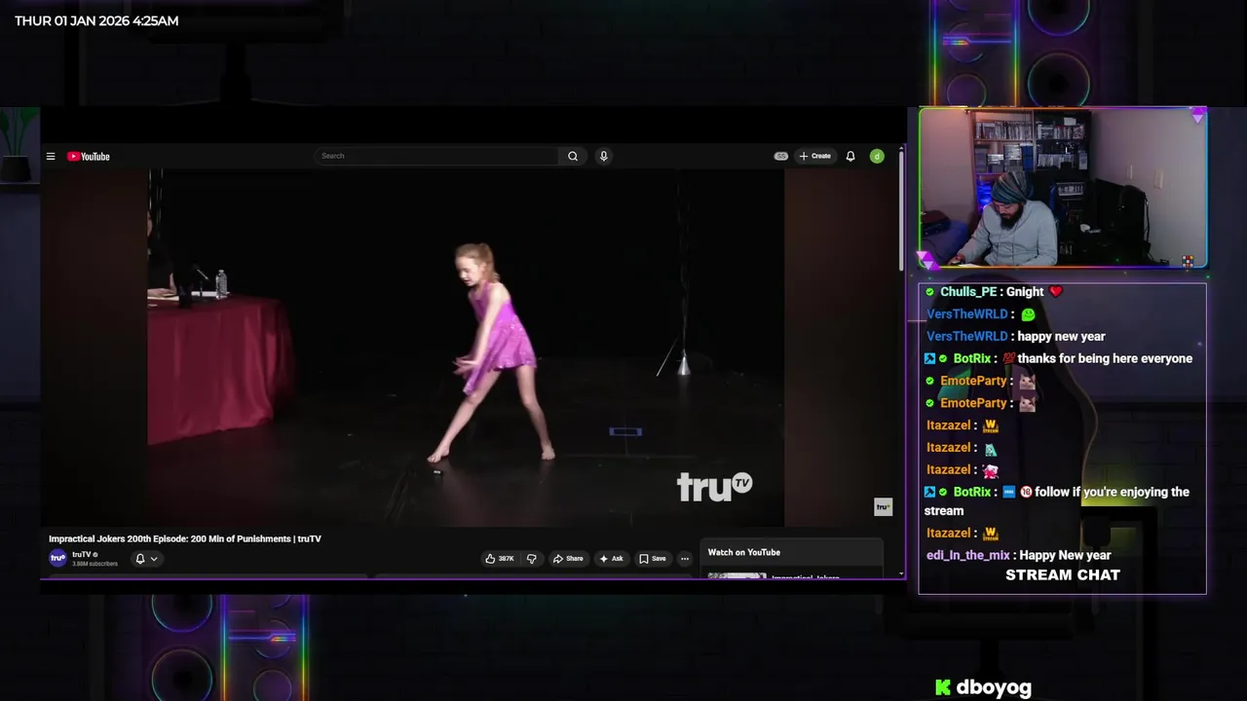This screenshot has height=701, width=1247.
Task: Activate voice search microphone icon
Action: click(603, 156)
